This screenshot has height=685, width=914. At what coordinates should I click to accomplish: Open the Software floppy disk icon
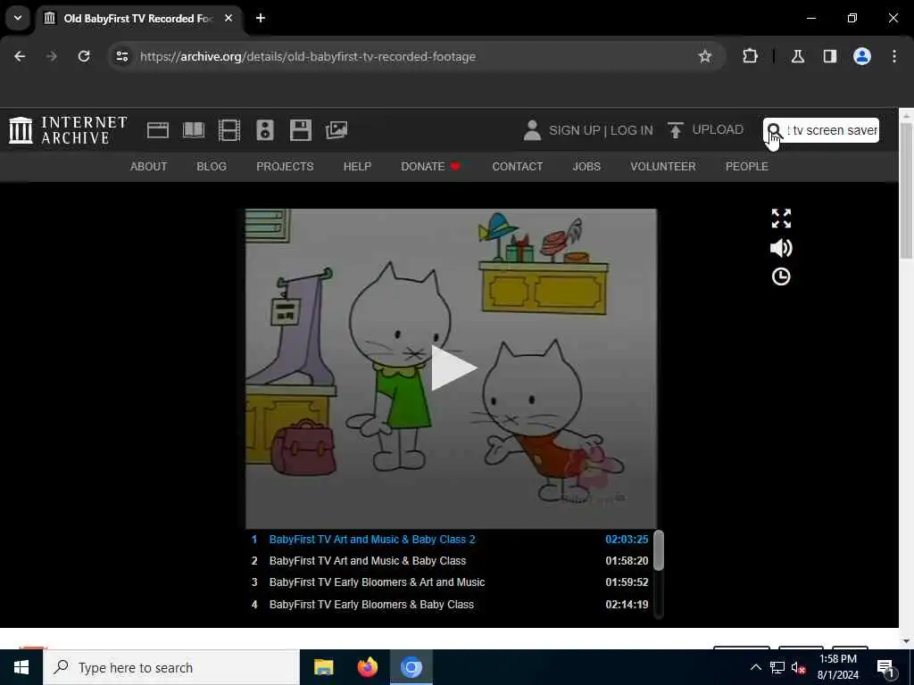pos(300,130)
